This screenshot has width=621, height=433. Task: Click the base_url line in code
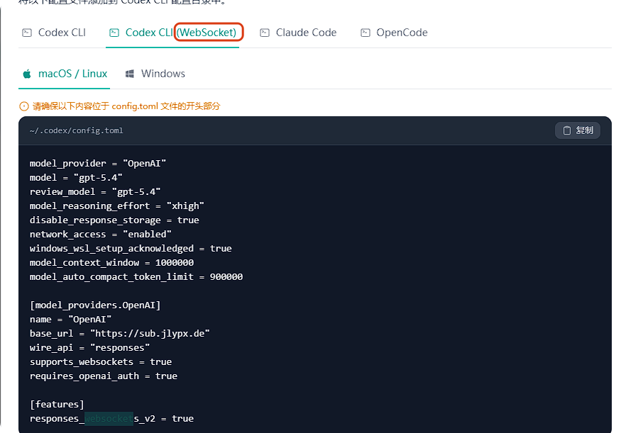pyautogui.click(x=120, y=333)
